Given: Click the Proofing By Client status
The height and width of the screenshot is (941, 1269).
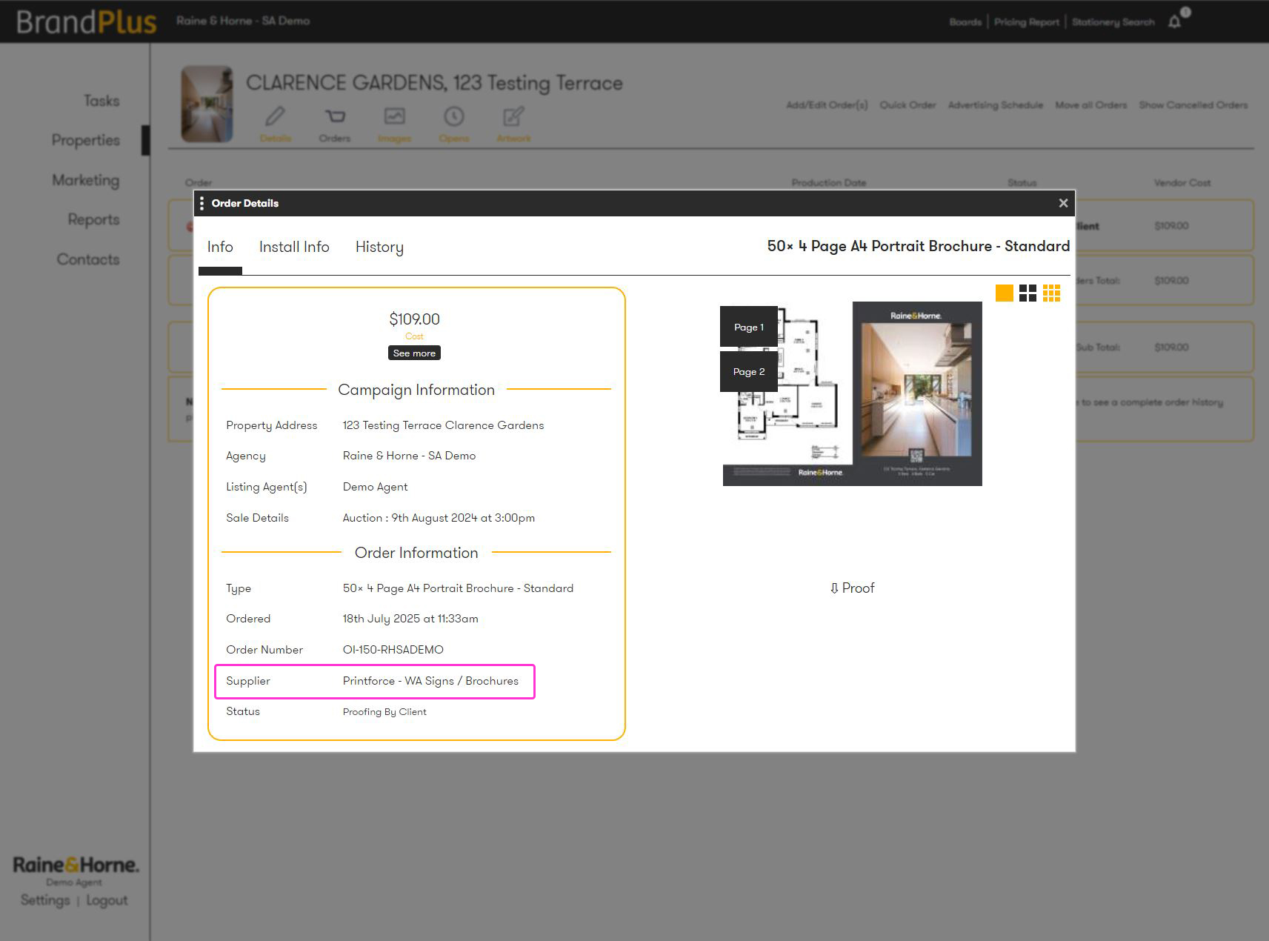Looking at the screenshot, I should (384, 712).
